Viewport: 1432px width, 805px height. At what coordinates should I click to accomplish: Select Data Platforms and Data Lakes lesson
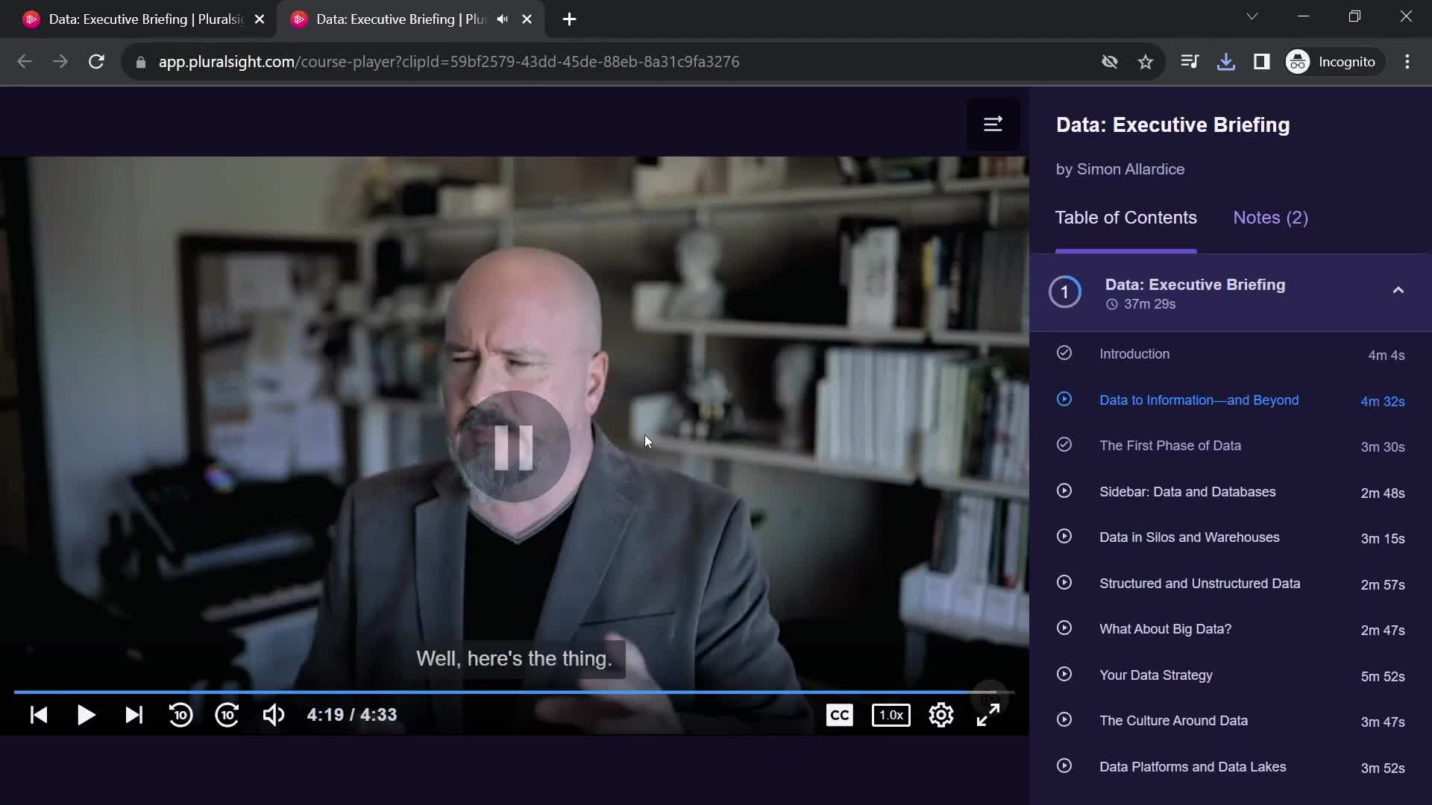1193,767
